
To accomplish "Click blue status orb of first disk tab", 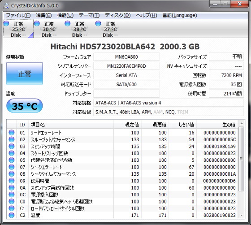I will (6, 23).
